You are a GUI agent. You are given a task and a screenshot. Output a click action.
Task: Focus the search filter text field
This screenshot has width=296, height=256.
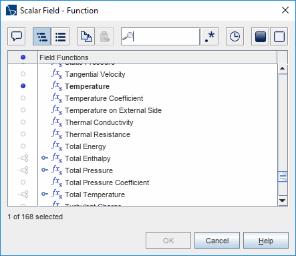coord(160,37)
